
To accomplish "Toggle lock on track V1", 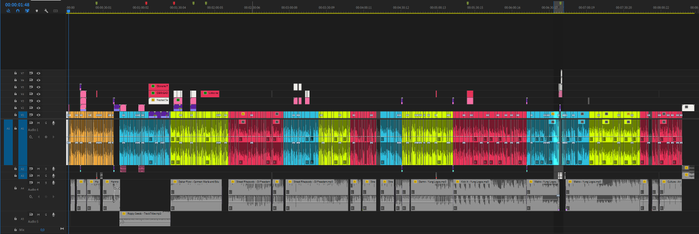I will 16,115.
